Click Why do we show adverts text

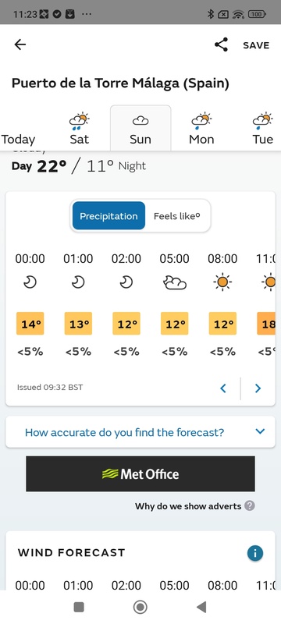(188, 506)
